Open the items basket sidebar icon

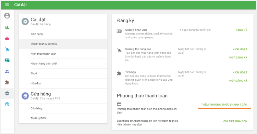(7, 39)
